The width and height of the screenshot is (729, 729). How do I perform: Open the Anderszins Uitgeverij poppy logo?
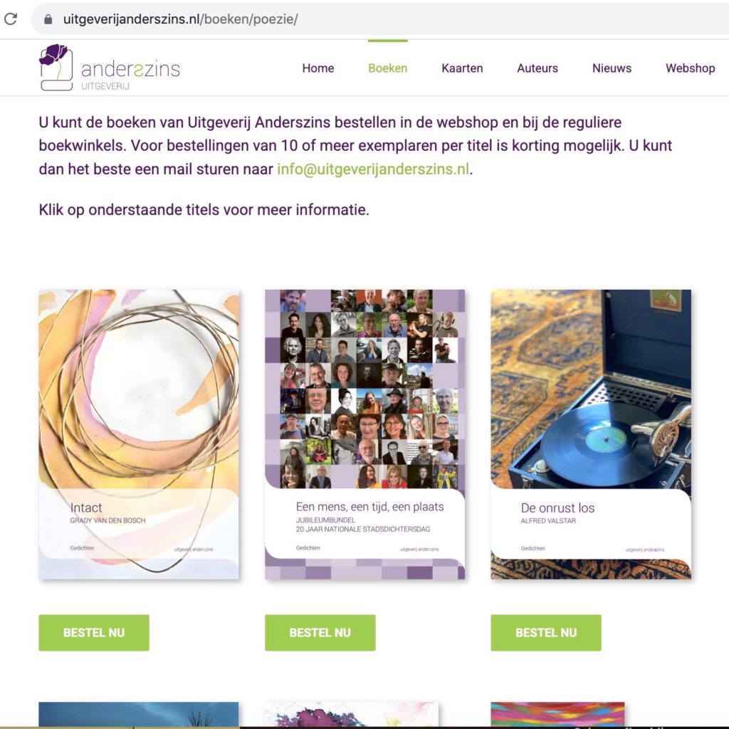pyautogui.click(x=110, y=68)
